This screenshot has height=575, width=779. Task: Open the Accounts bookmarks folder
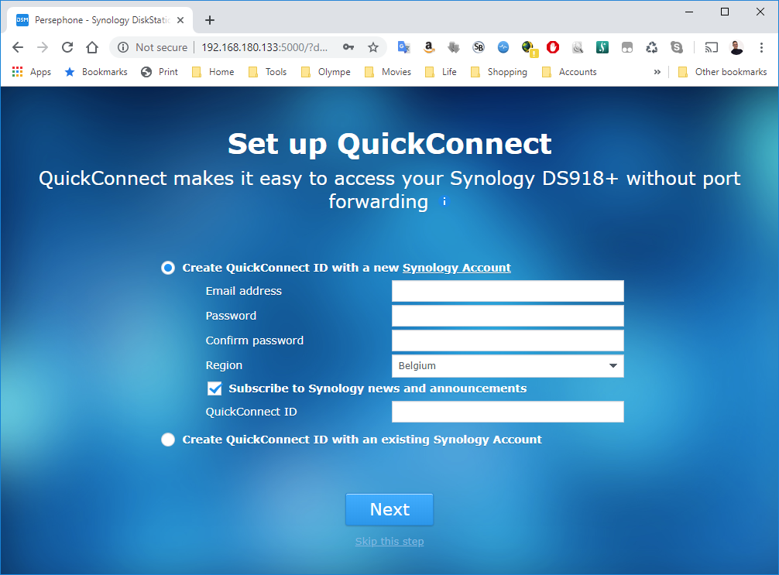[569, 72]
